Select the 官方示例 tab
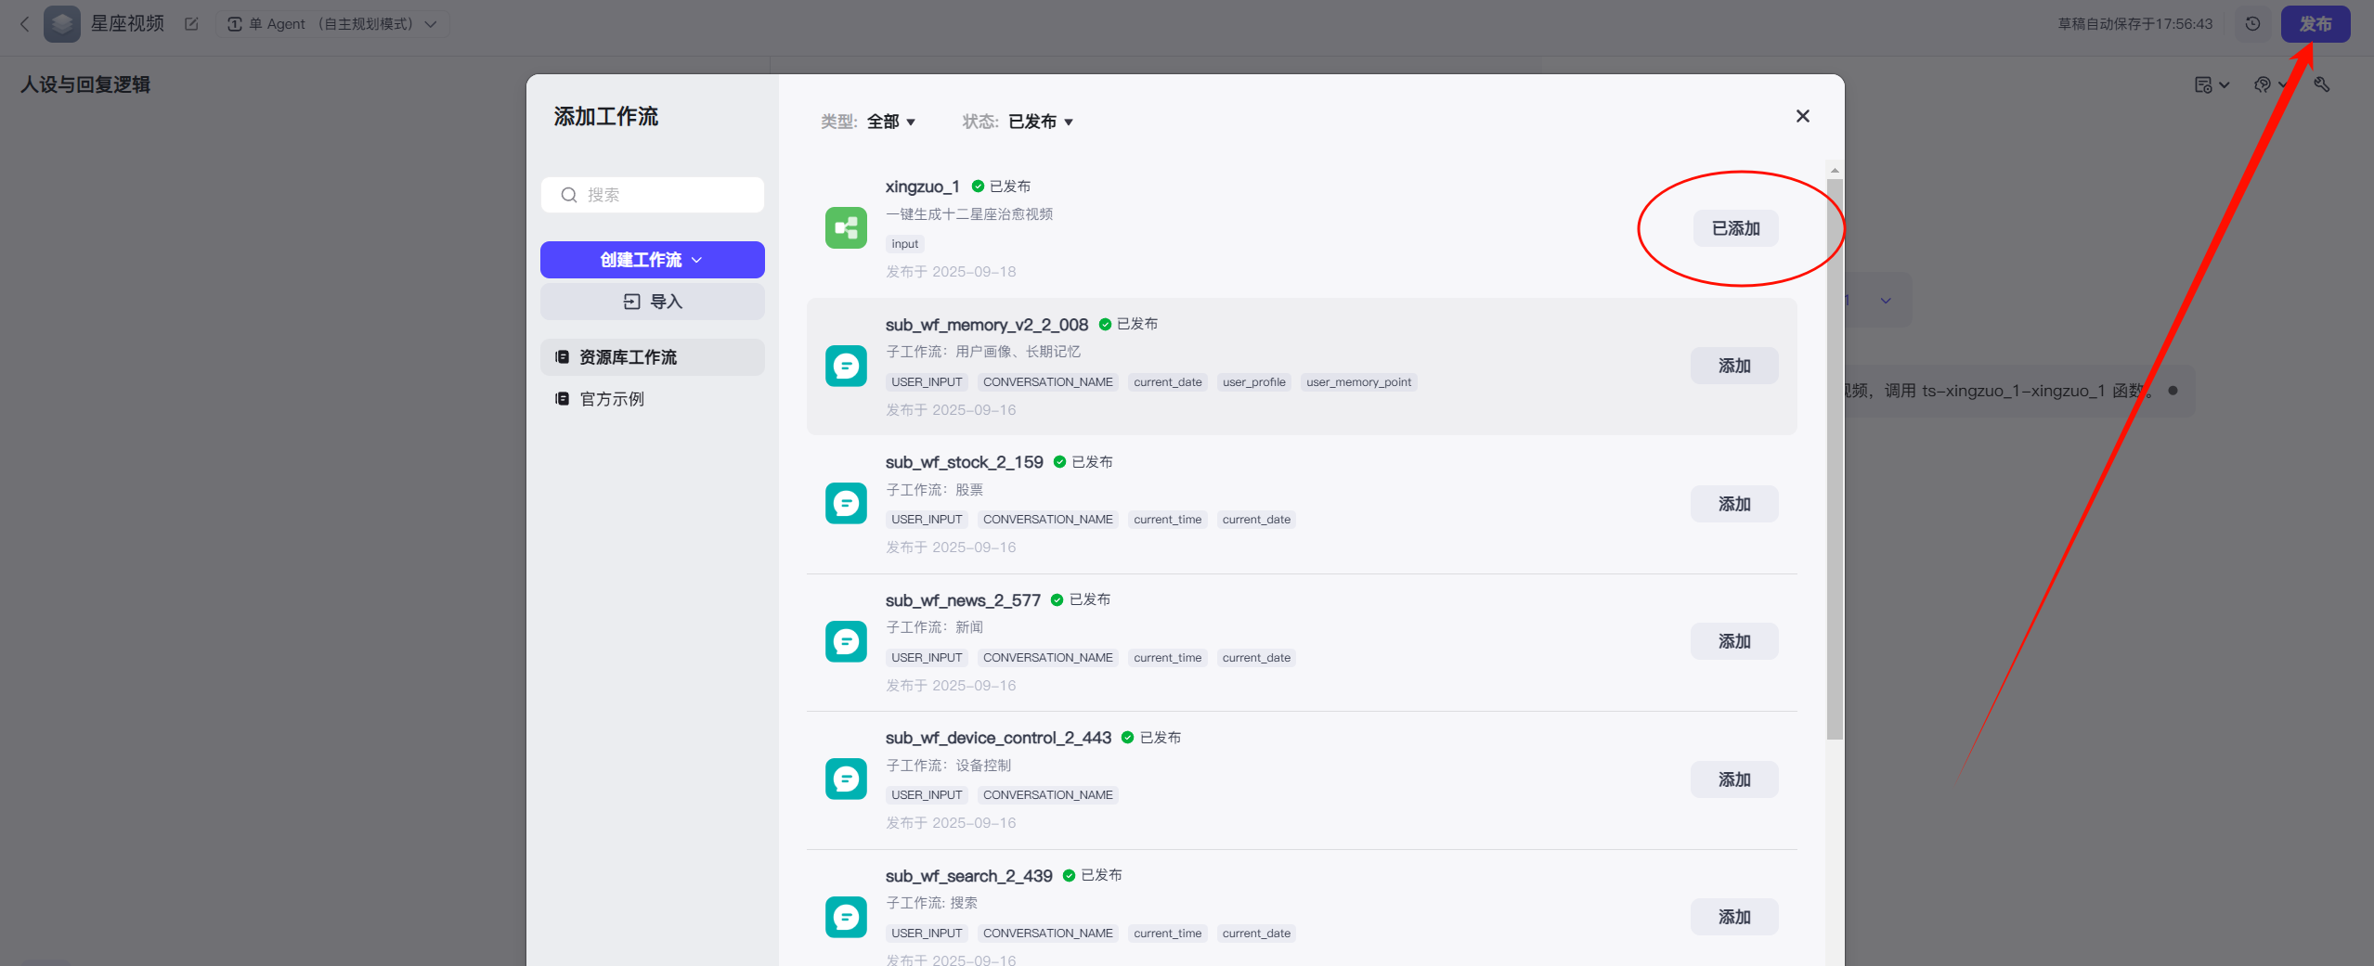The height and width of the screenshot is (966, 2374). [x=612, y=399]
